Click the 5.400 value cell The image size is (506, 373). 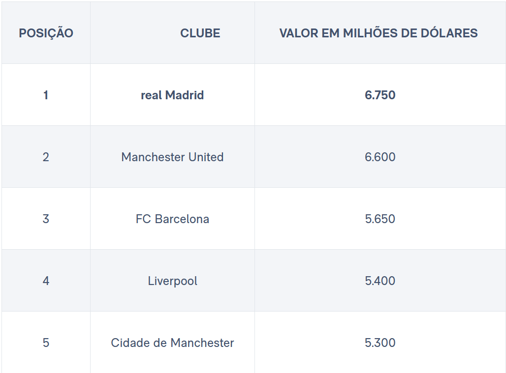[380, 280]
